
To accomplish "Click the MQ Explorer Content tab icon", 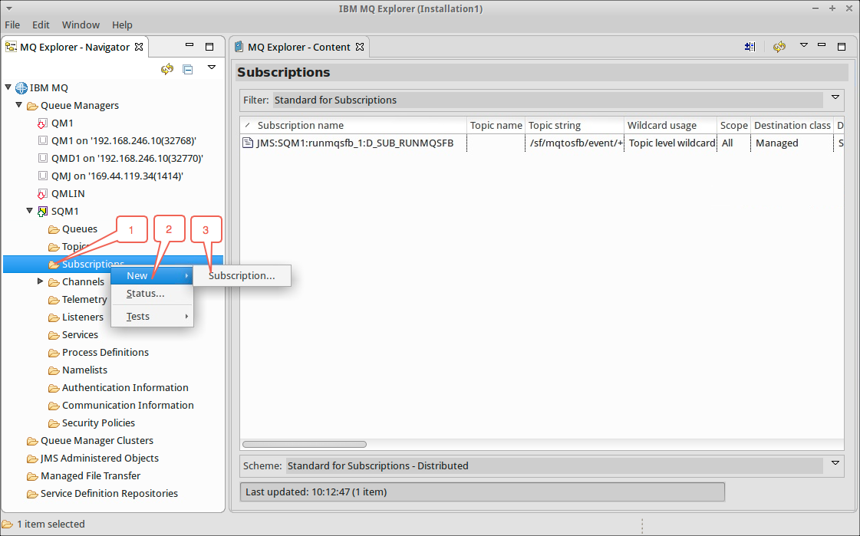I will coord(239,47).
